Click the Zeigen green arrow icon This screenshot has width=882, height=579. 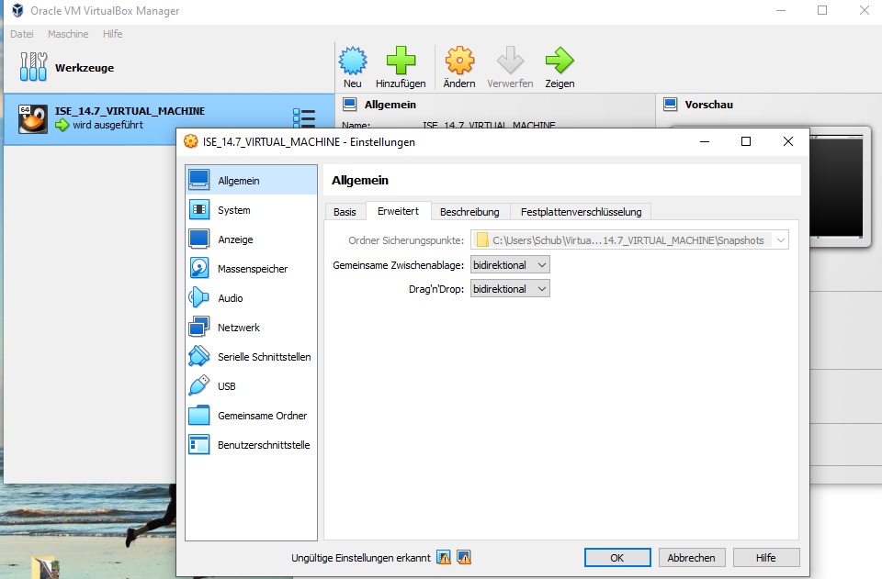click(x=560, y=60)
